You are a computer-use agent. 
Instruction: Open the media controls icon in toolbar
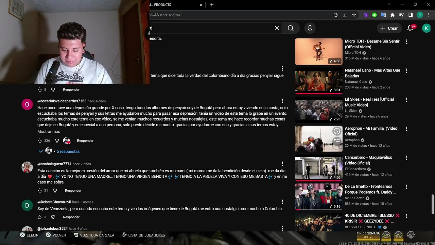[x=401, y=15]
